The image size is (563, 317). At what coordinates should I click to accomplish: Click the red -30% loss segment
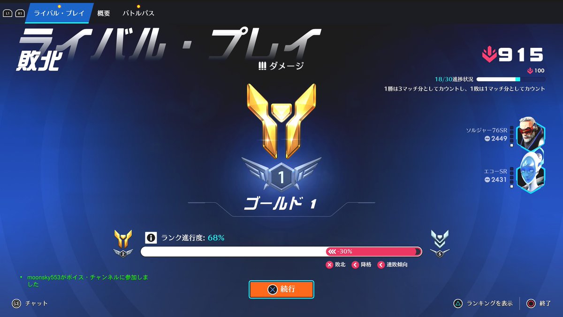pyautogui.click(x=374, y=251)
